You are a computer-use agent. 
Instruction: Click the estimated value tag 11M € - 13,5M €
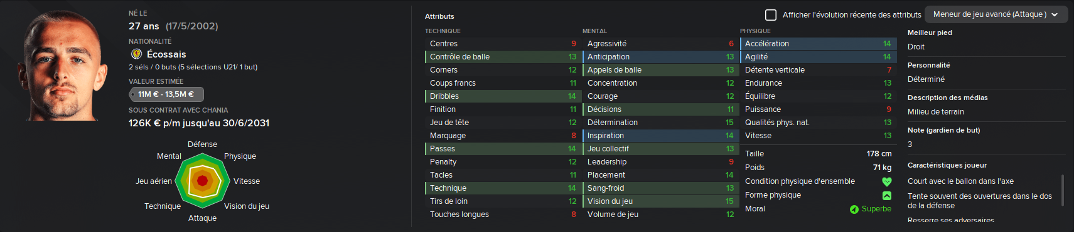(x=165, y=94)
